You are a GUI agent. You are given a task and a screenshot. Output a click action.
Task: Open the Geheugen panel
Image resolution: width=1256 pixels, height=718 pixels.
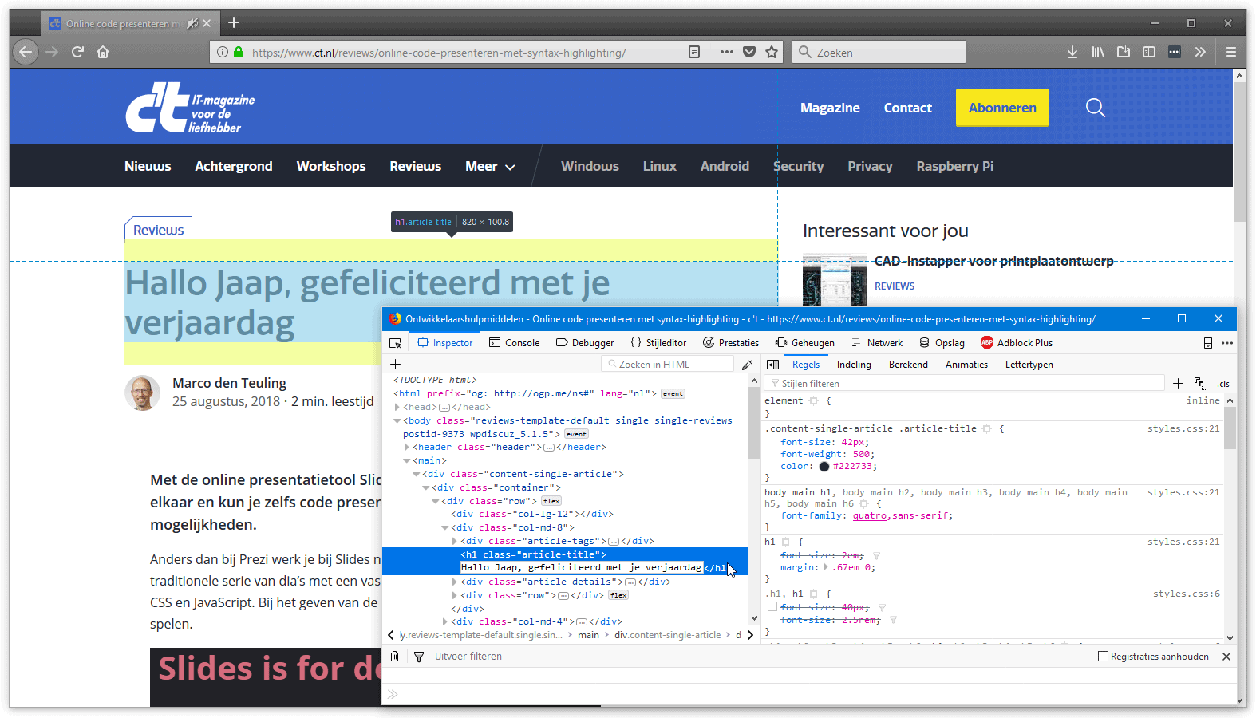tap(804, 343)
